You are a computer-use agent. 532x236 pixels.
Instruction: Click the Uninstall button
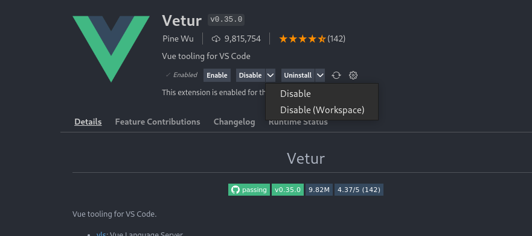tap(298, 75)
